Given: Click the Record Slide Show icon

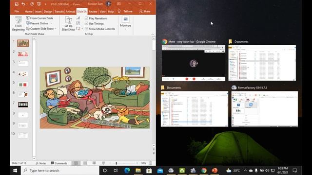Looking at the screenshot, I should point(78,29).
